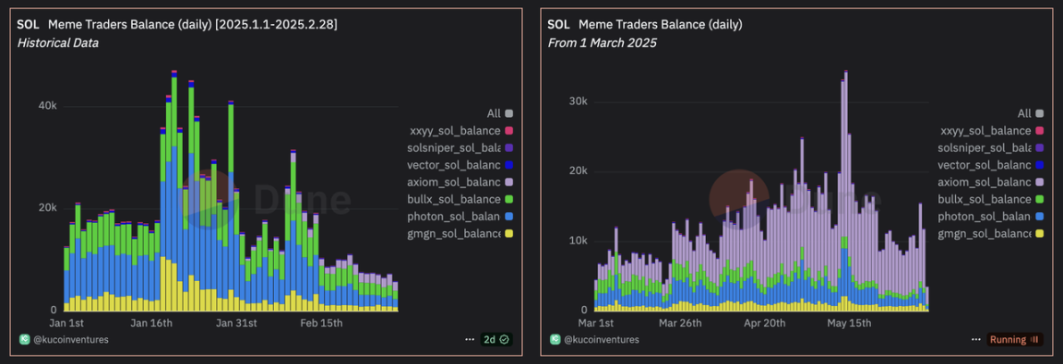Screen dimensions: 1063x364
Task: Toggle photon_sol series in right chart legend
Action: pos(992,217)
